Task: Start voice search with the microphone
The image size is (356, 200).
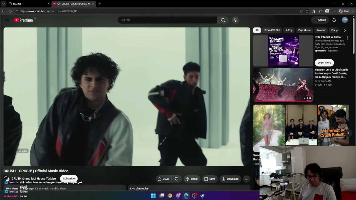Action: pos(235,20)
